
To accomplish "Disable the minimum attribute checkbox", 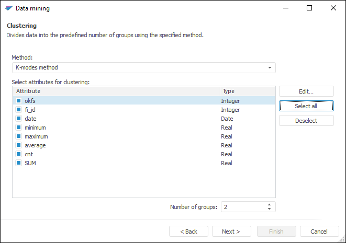I will tap(18, 128).
